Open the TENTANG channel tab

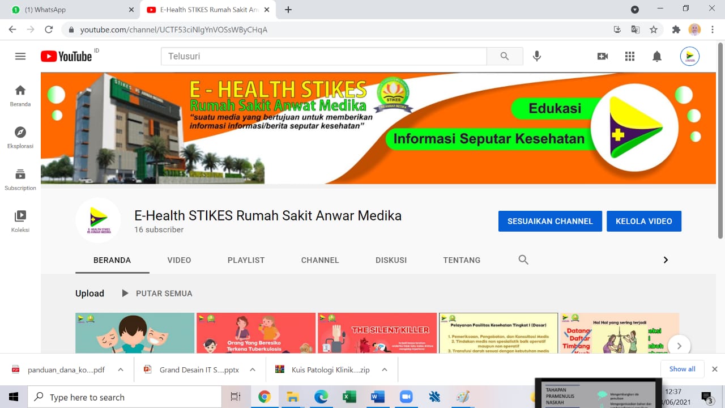[x=462, y=260]
